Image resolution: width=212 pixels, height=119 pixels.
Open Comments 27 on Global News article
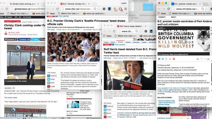(x=11, y=39)
